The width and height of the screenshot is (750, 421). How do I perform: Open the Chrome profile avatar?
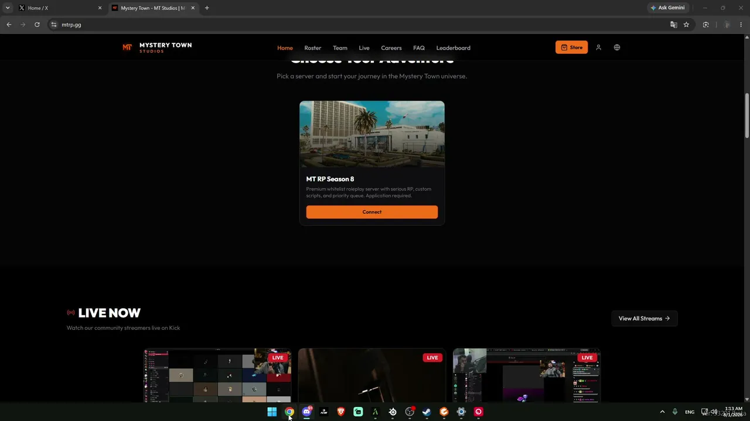[727, 25]
